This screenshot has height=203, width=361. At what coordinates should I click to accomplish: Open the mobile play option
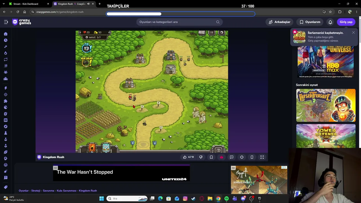pyautogui.click(x=252, y=157)
